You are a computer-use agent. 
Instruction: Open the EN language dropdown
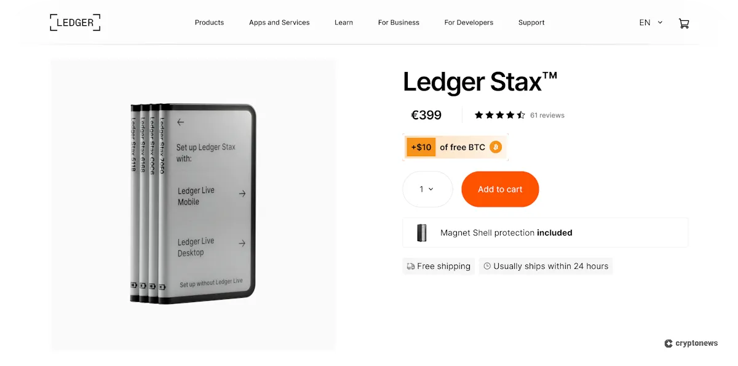pyautogui.click(x=650, y=22)
